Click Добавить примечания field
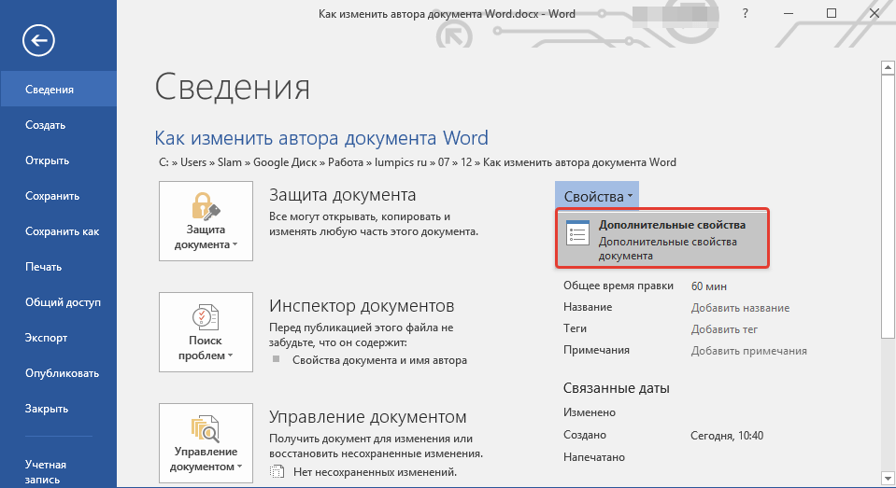Viewport: 896px width, 488px height. tap(748, 351)
